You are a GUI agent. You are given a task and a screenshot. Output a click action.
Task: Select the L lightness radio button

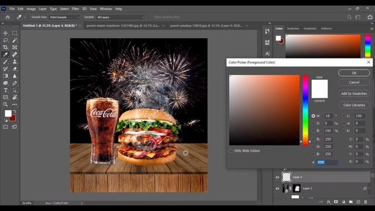coord(344,116)
